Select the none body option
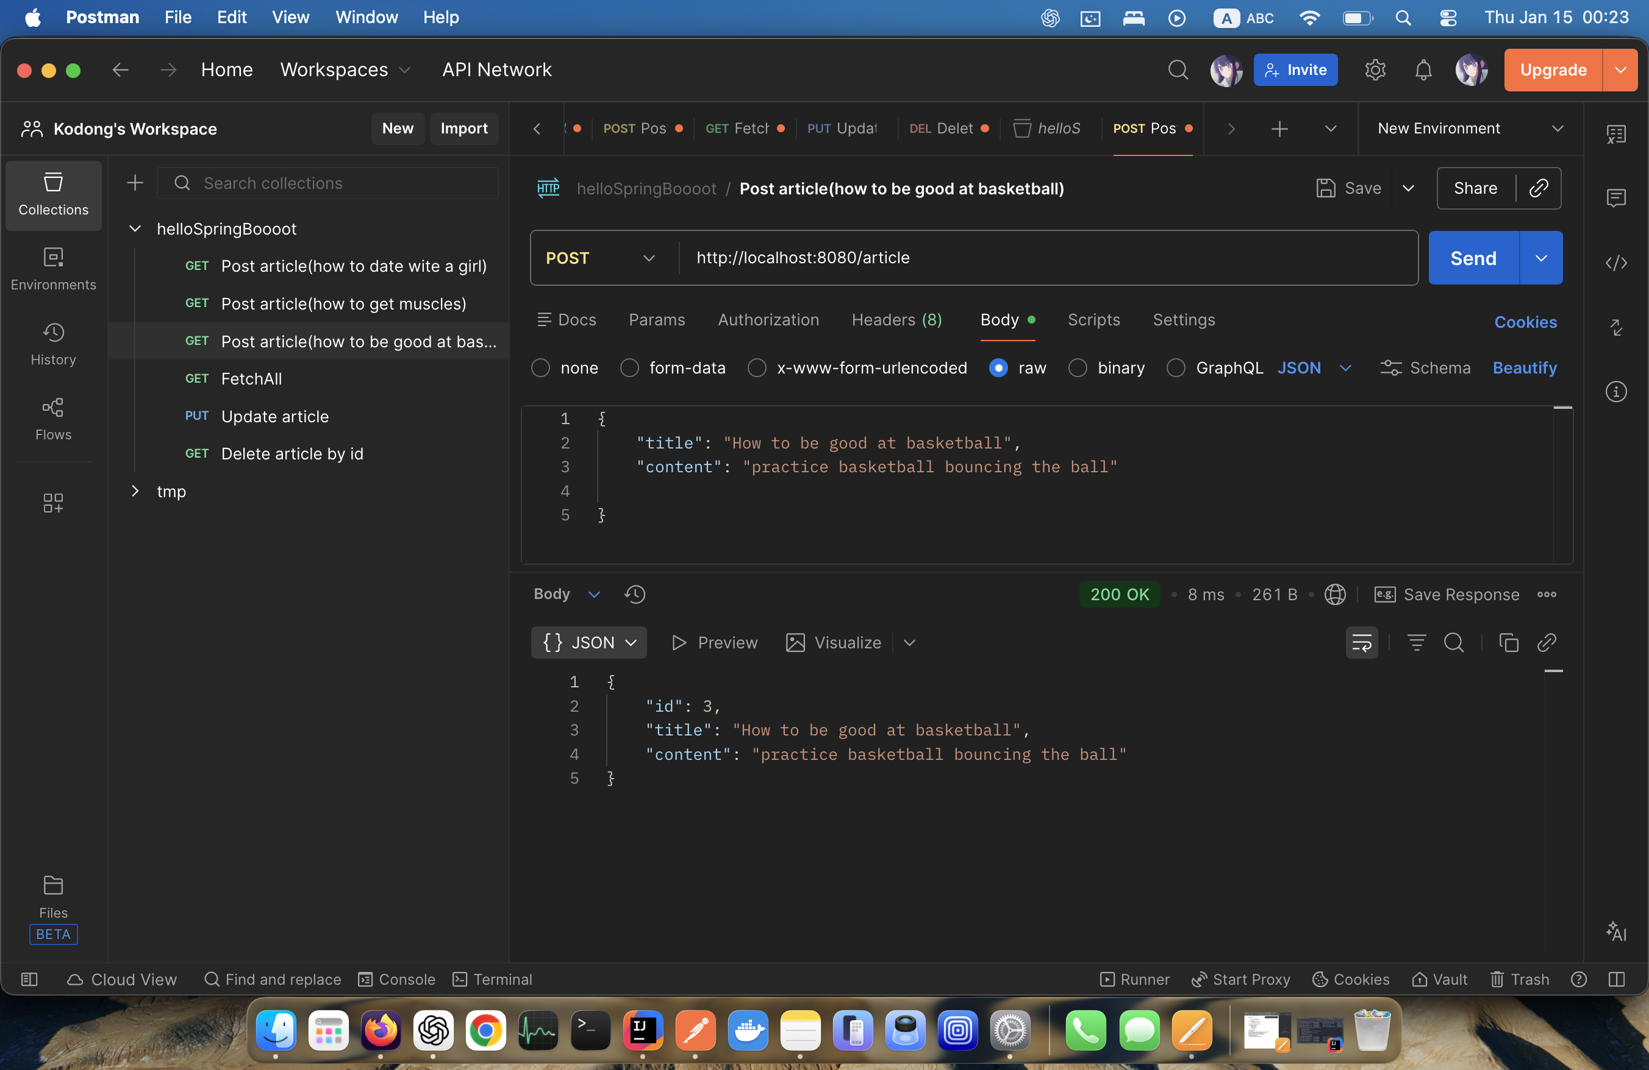 tap(540, 368)
